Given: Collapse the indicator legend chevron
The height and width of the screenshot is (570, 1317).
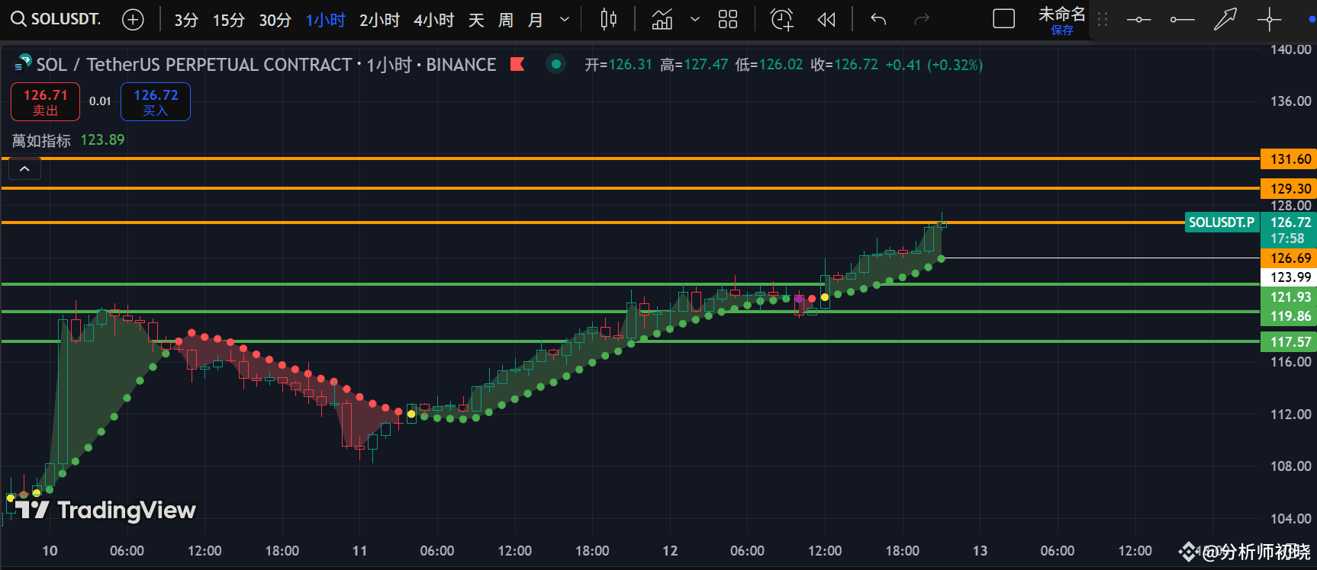Looking at the screenshot, I should click(24, 169).
